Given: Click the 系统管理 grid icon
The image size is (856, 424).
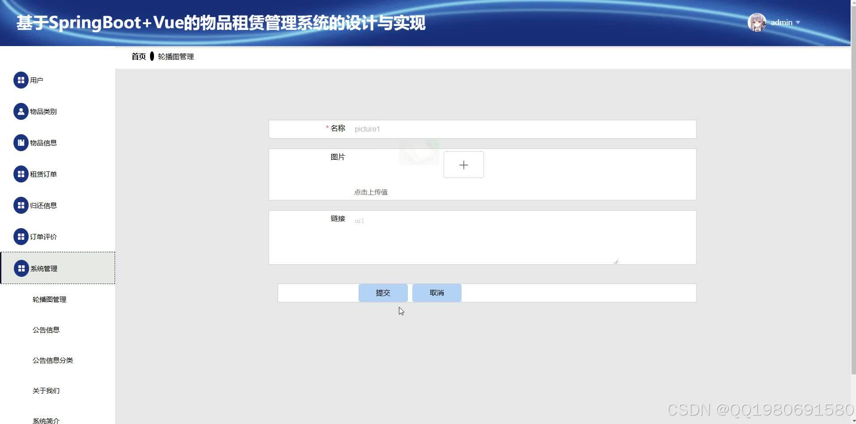Looking at the screenshot, I should point(21,268).
